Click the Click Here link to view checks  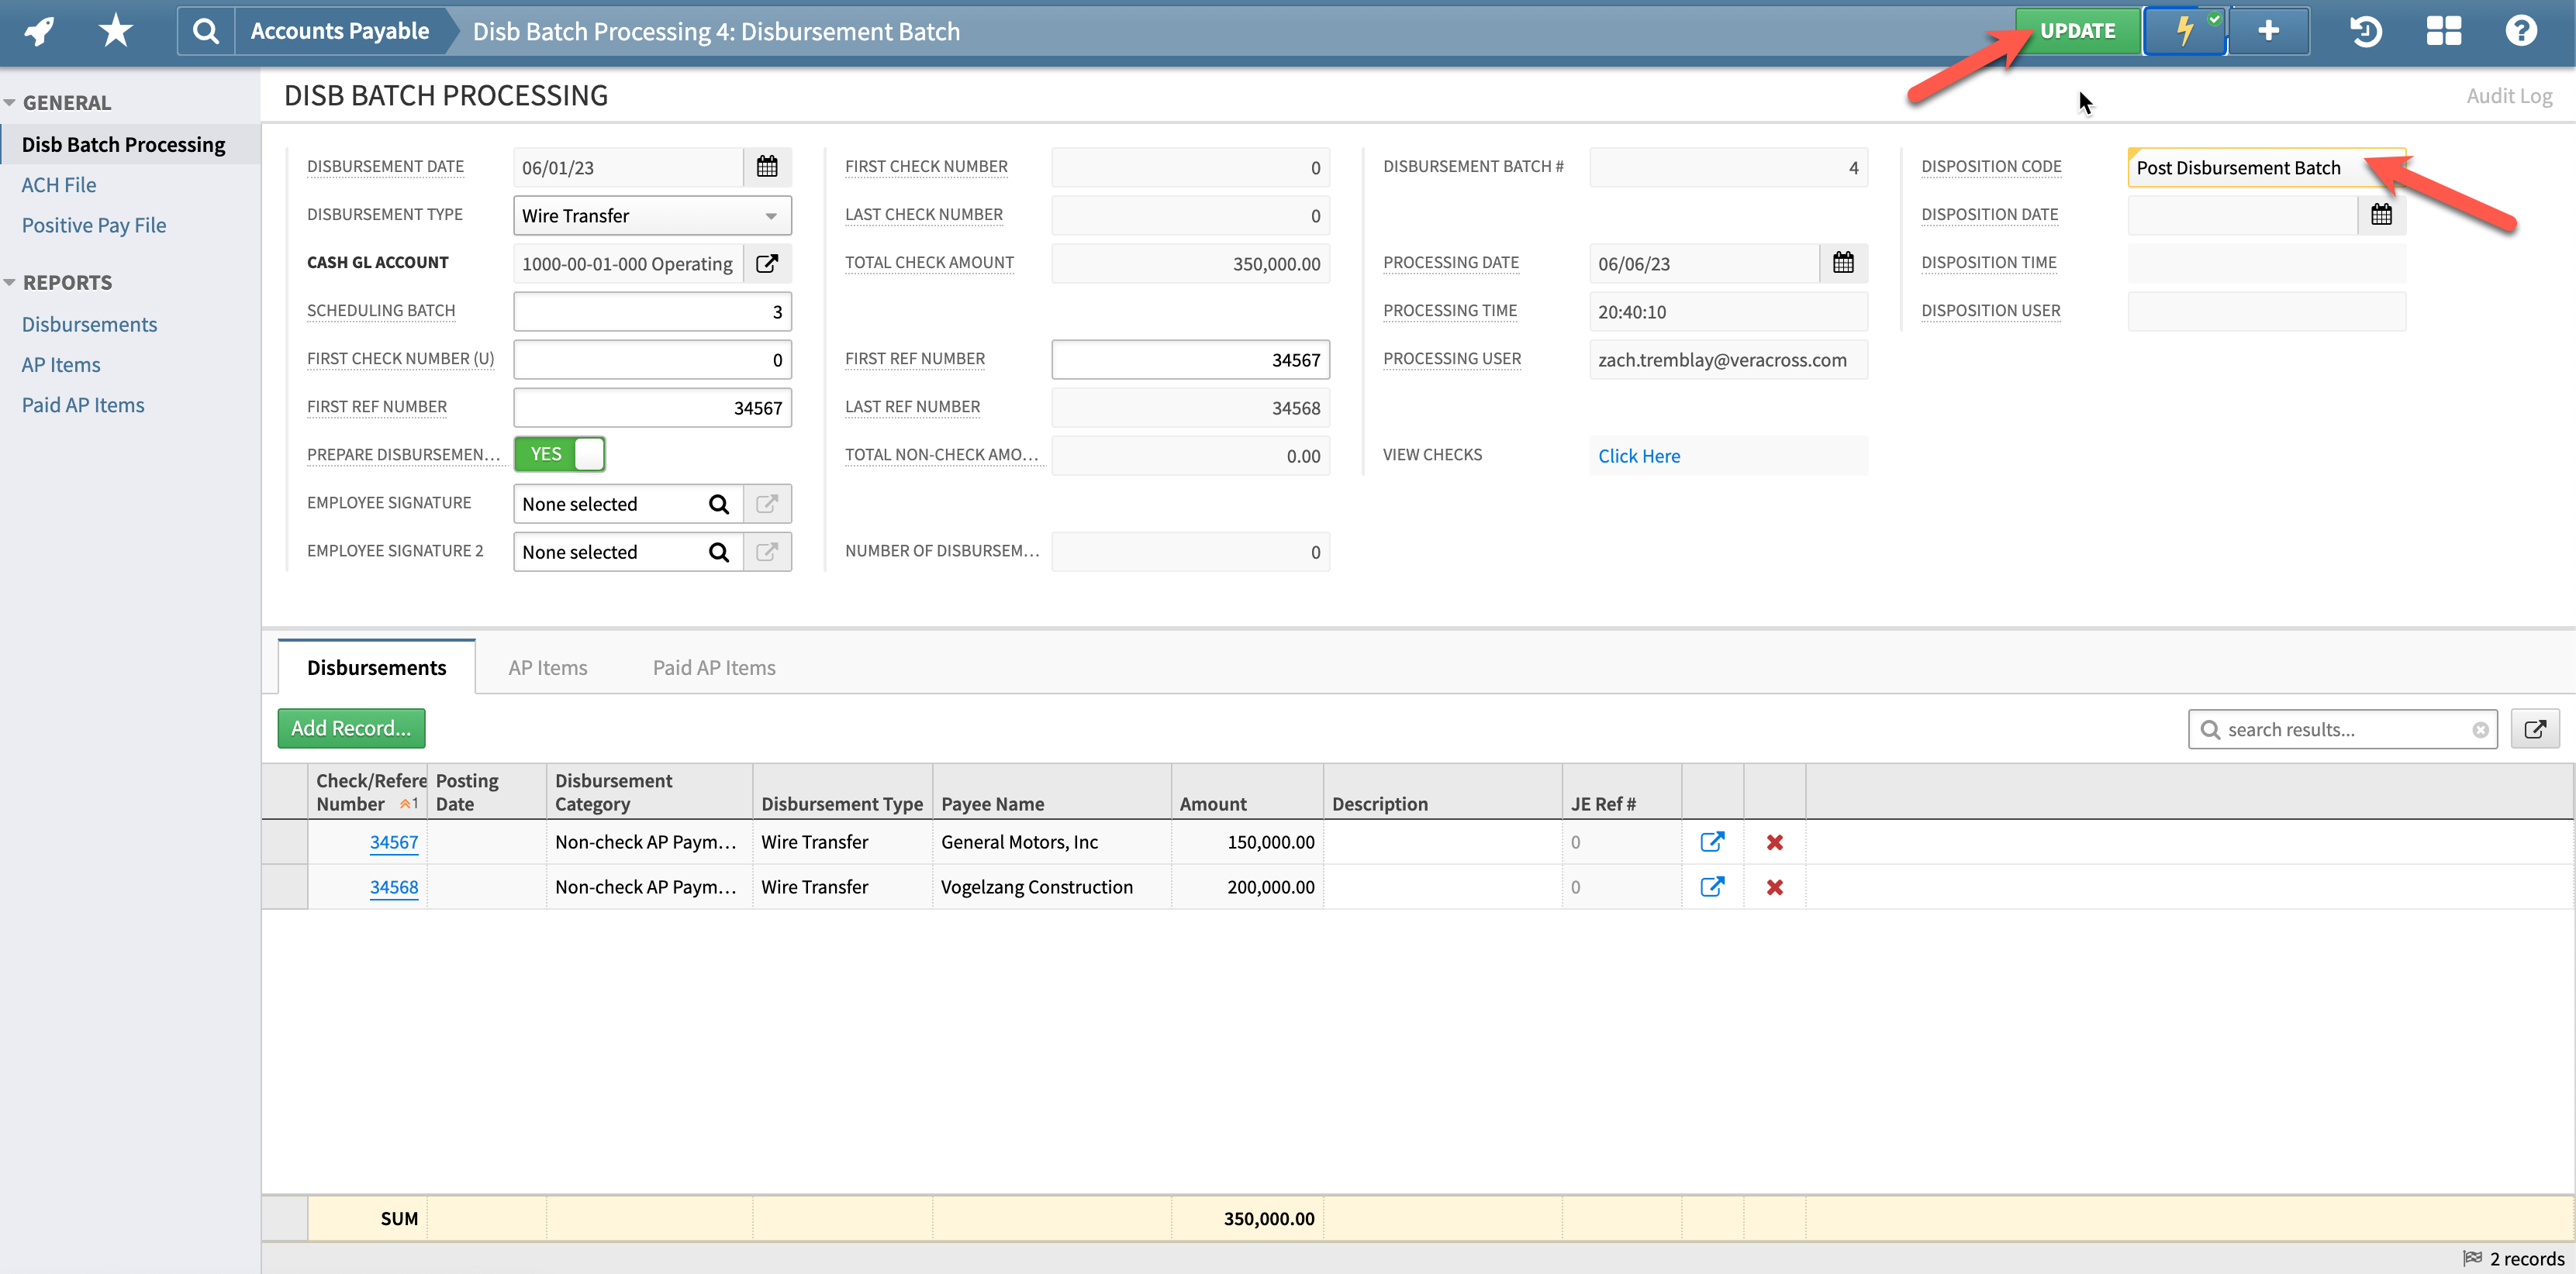coord(1639,456)
